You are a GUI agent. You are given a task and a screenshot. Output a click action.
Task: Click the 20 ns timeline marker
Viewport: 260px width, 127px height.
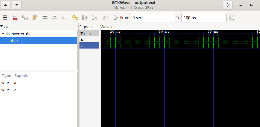click(115, 32)
